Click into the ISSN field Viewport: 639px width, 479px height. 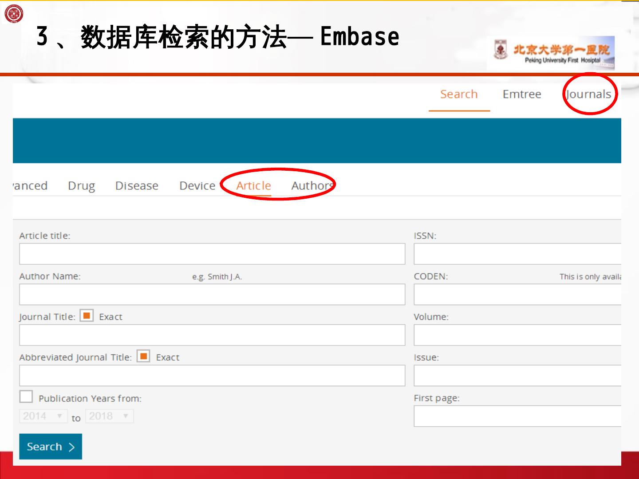point(517,254)
